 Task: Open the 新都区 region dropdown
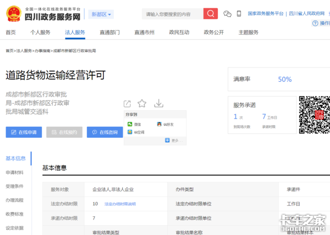click(x=101, y=14)
